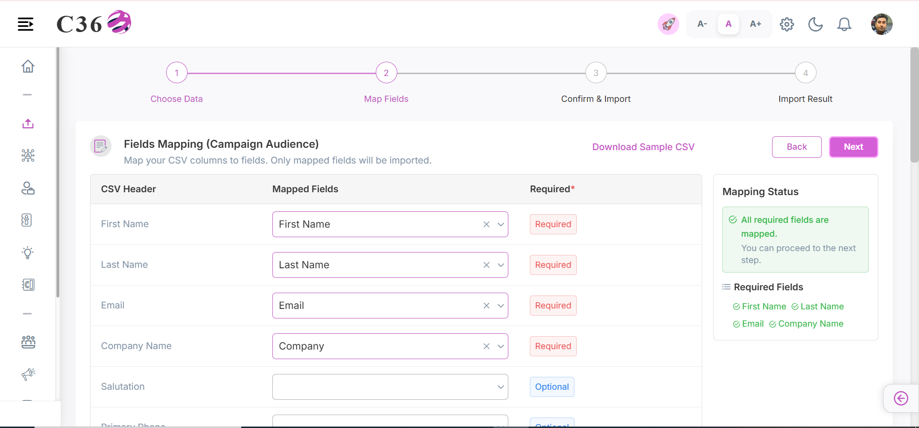
Task: Click the Home icon in sidebar
Action: coord(28,66)
